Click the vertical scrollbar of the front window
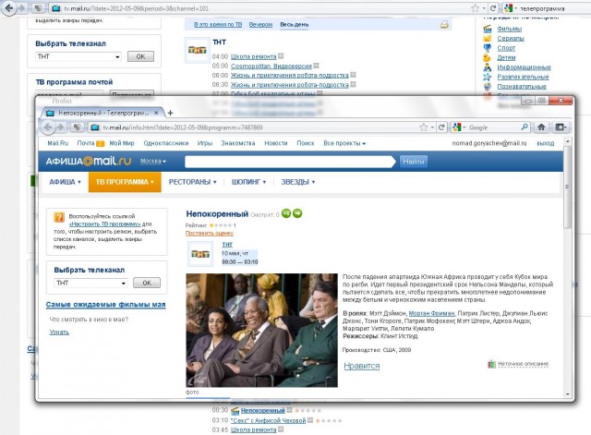591x435 pixels. pos(568,187)
